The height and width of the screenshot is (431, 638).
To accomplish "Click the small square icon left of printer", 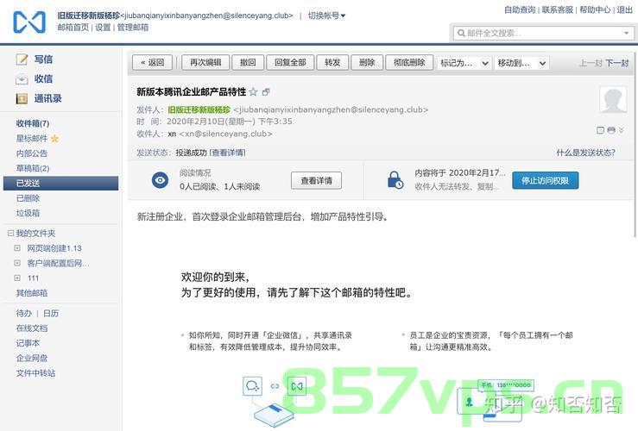I will (x=600, y=130).
